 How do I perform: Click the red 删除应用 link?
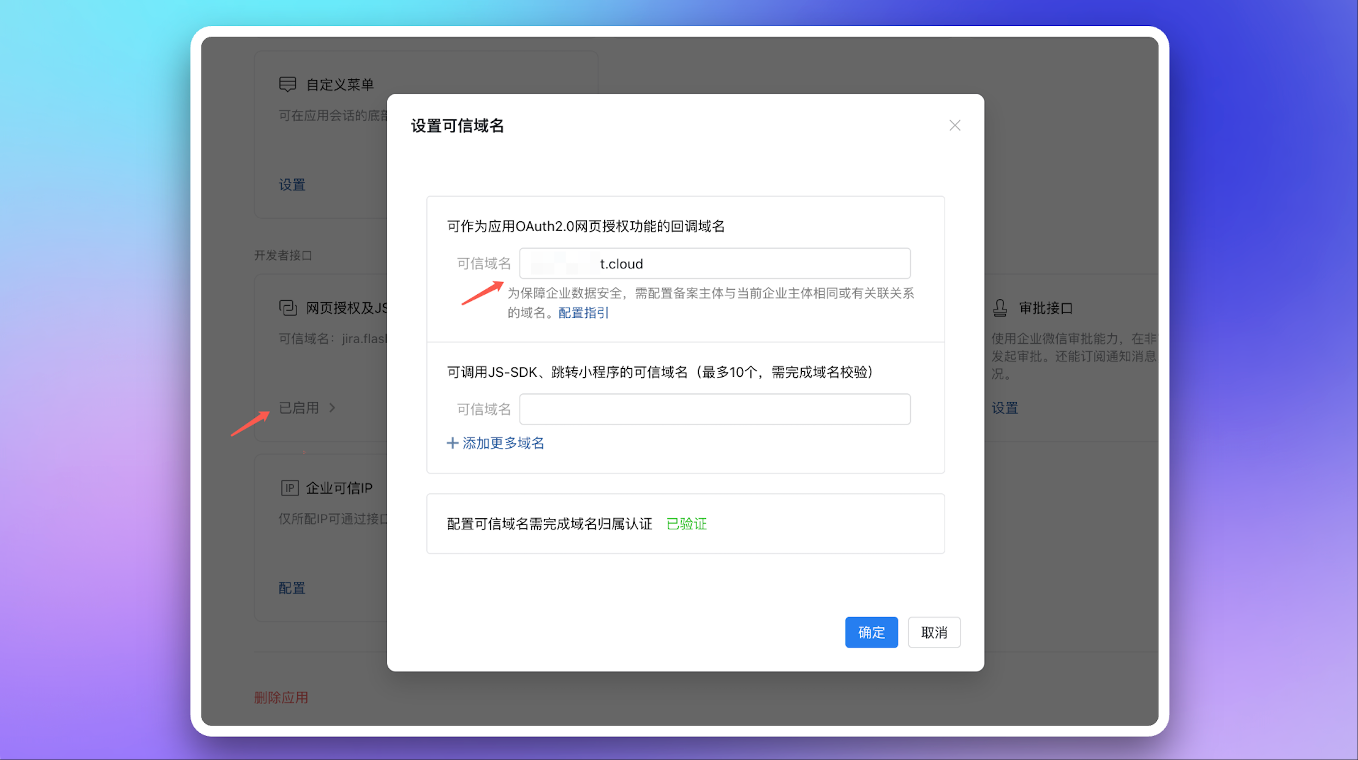pos(281,697)
